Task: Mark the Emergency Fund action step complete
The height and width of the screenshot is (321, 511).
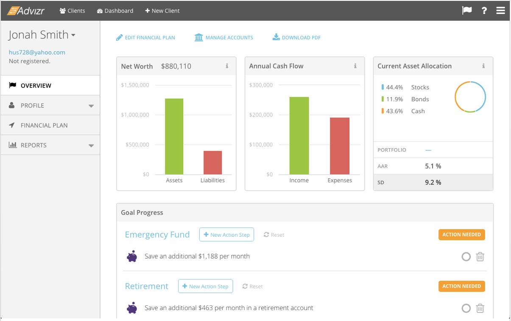Action: 466,257
